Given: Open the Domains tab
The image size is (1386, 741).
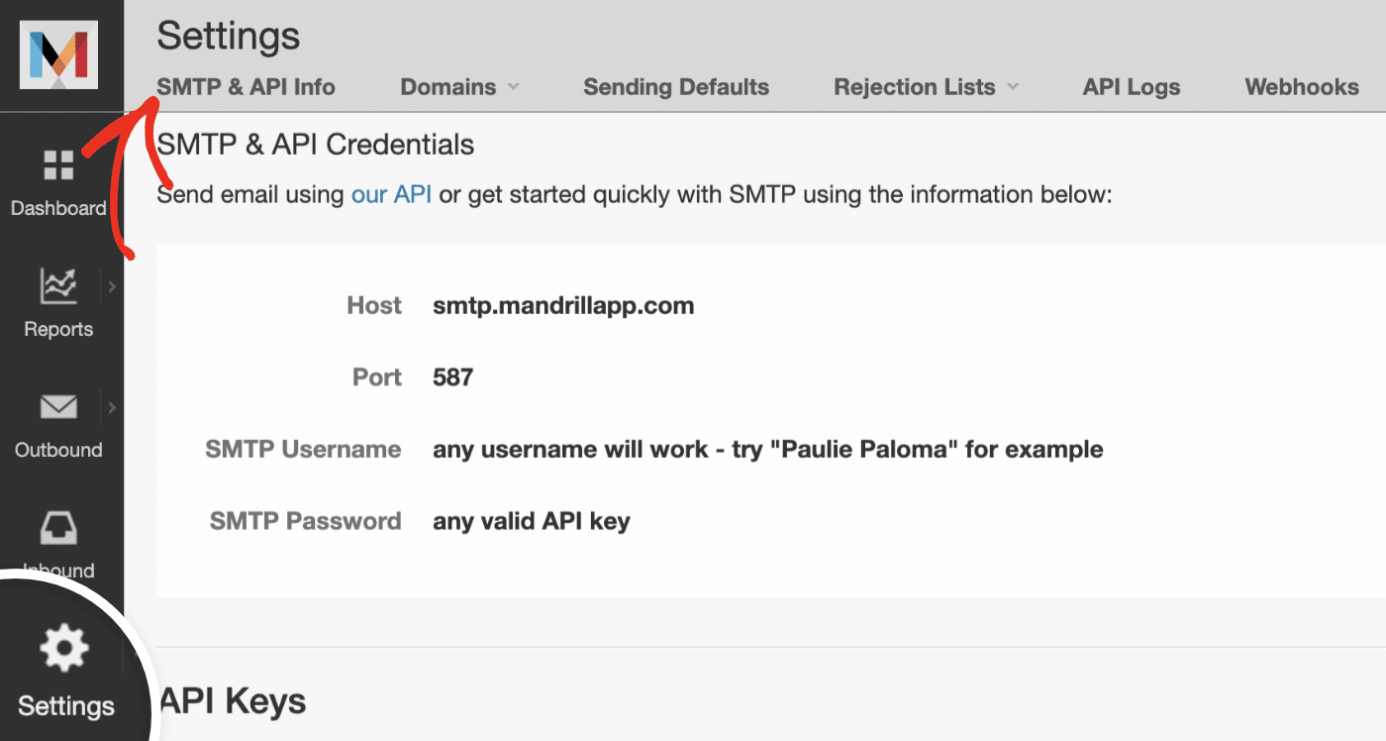Looking at the screenshot, I should pos(448,87).
